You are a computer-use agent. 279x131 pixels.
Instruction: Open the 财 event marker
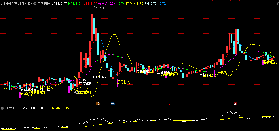pos(113,104)
